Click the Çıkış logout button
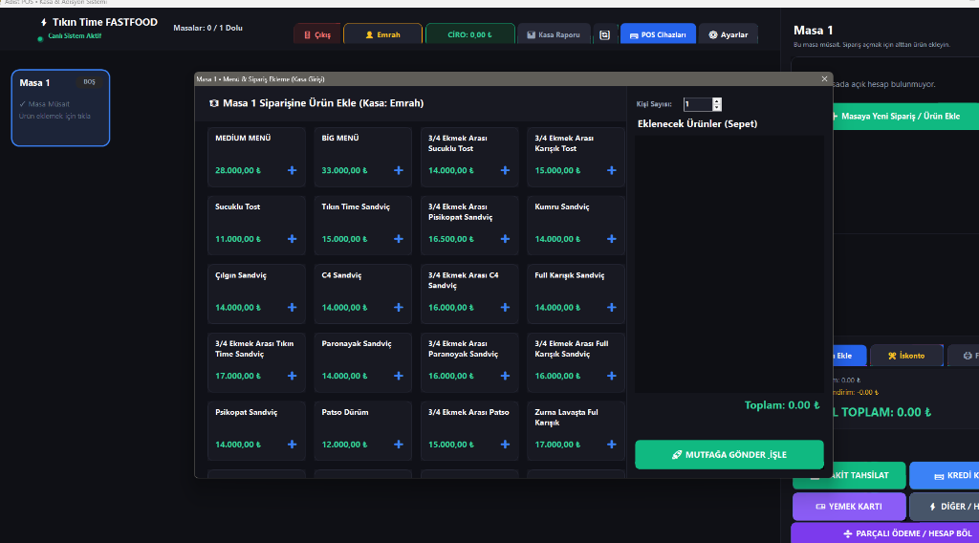The width and height of the screenshot is (979, 543). pos(317,35)
